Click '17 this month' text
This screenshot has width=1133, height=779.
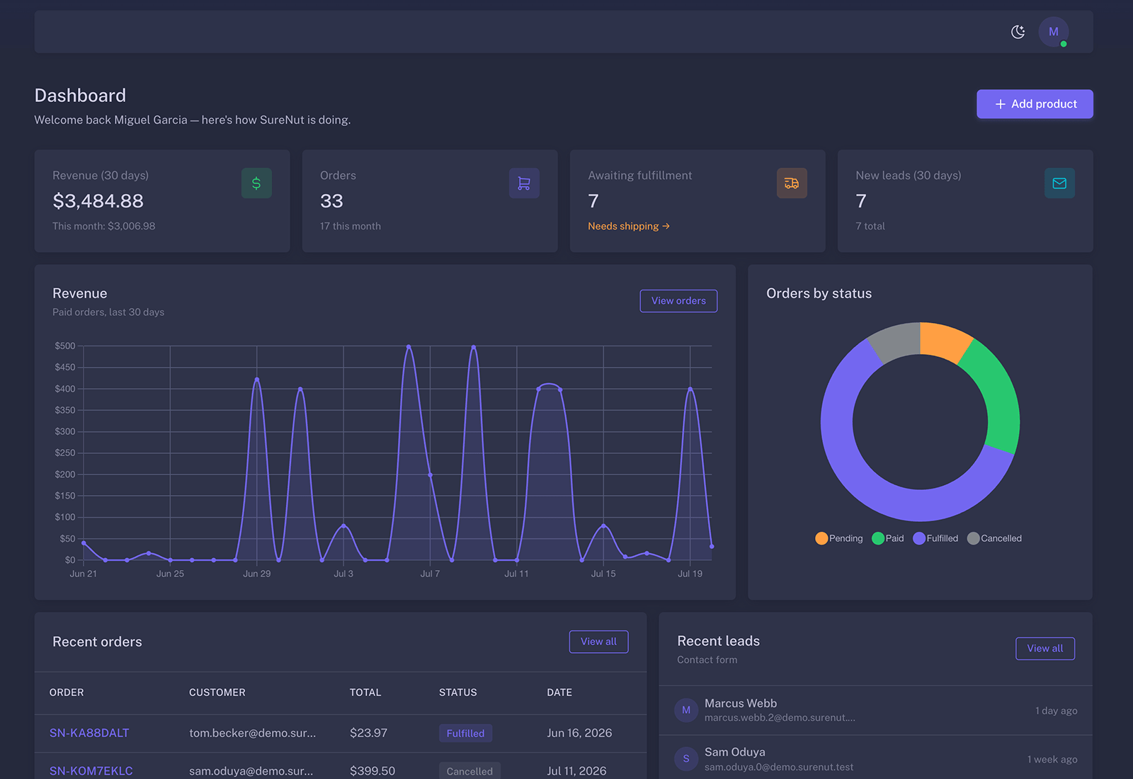point(351,226)
